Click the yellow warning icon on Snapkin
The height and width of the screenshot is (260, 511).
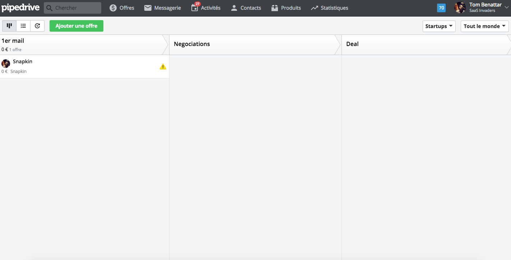163,67
